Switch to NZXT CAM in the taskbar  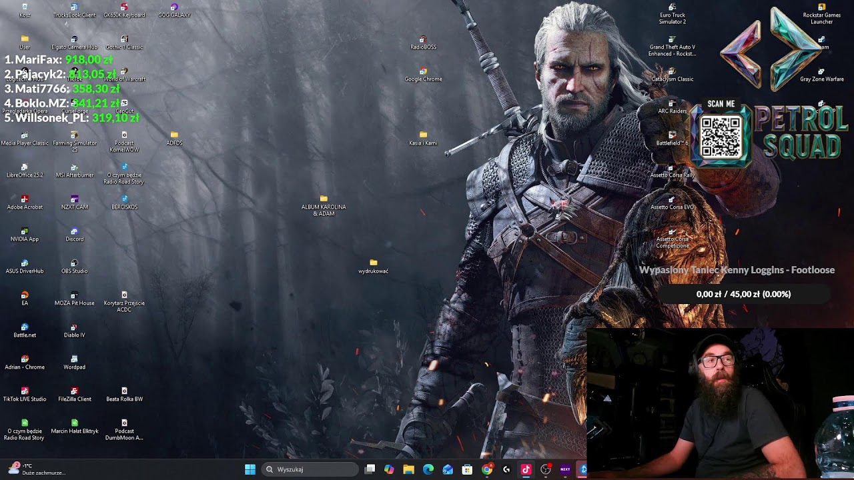(565, 469)
